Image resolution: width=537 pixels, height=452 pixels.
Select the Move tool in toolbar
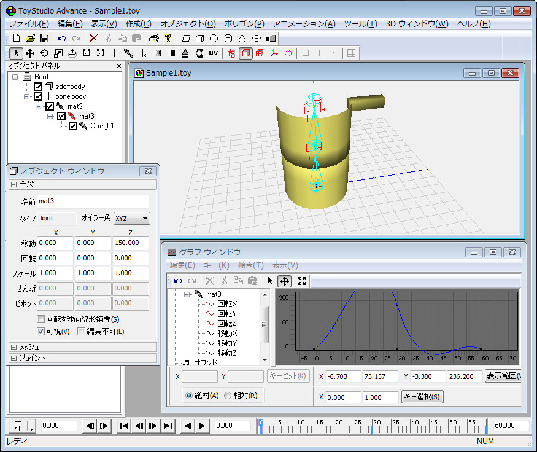click(x=29, y=53)
